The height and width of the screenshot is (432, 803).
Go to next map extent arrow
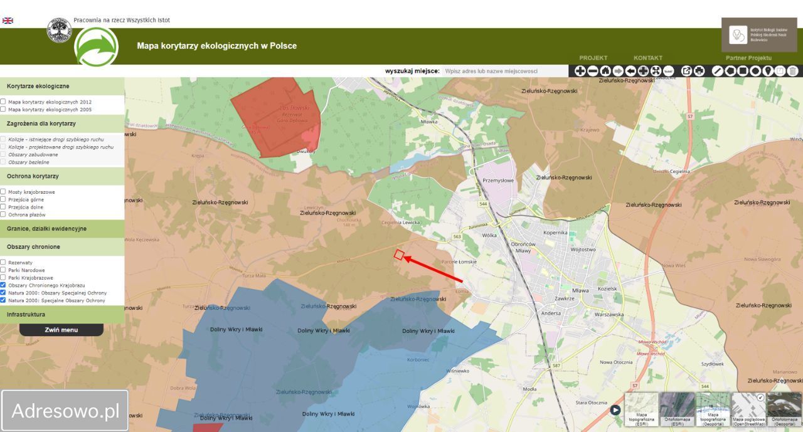coord(618,71)
